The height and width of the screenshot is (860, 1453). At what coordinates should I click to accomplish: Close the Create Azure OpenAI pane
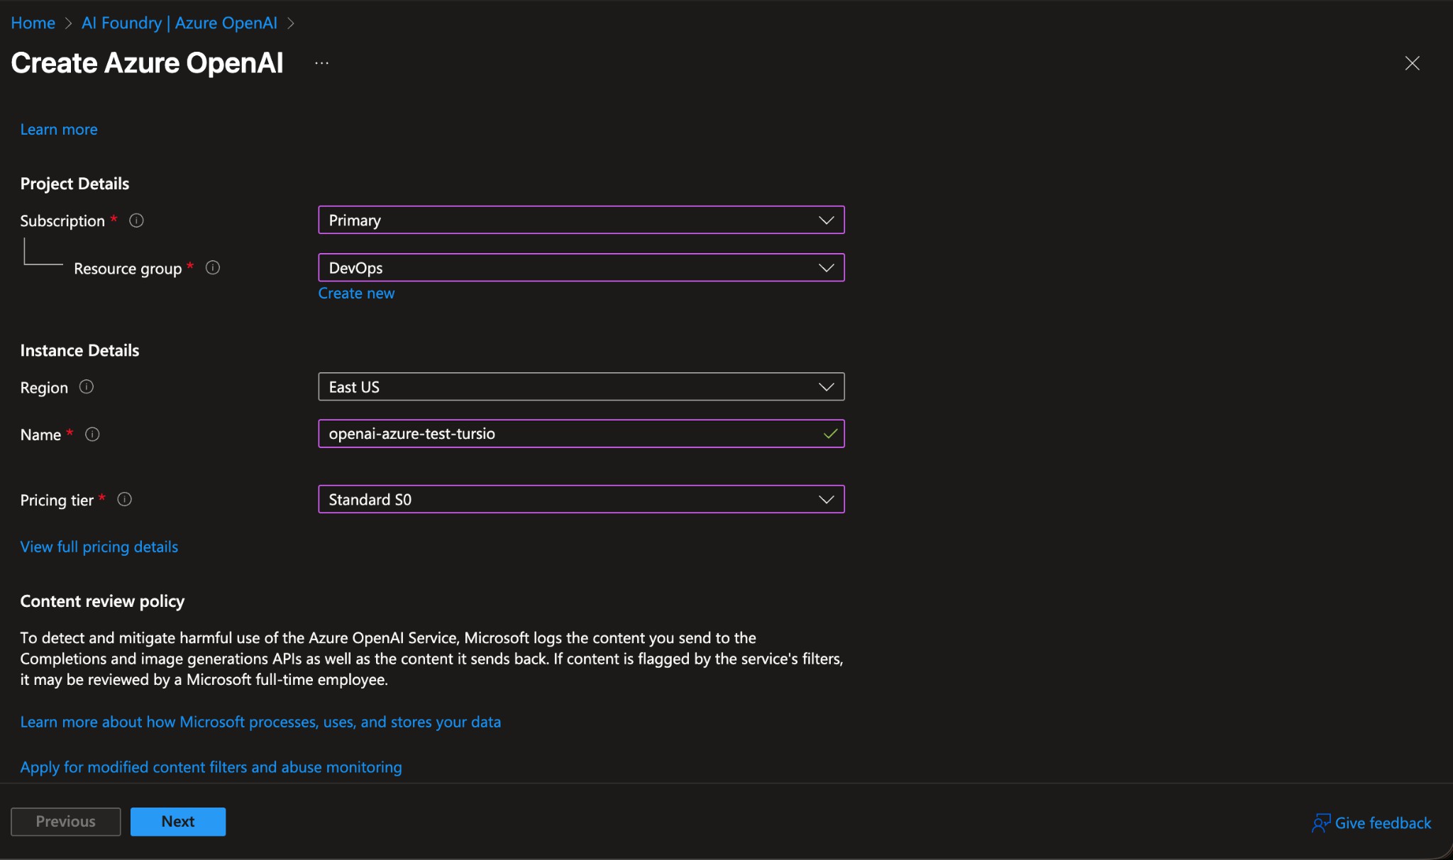pos(1412,63)
